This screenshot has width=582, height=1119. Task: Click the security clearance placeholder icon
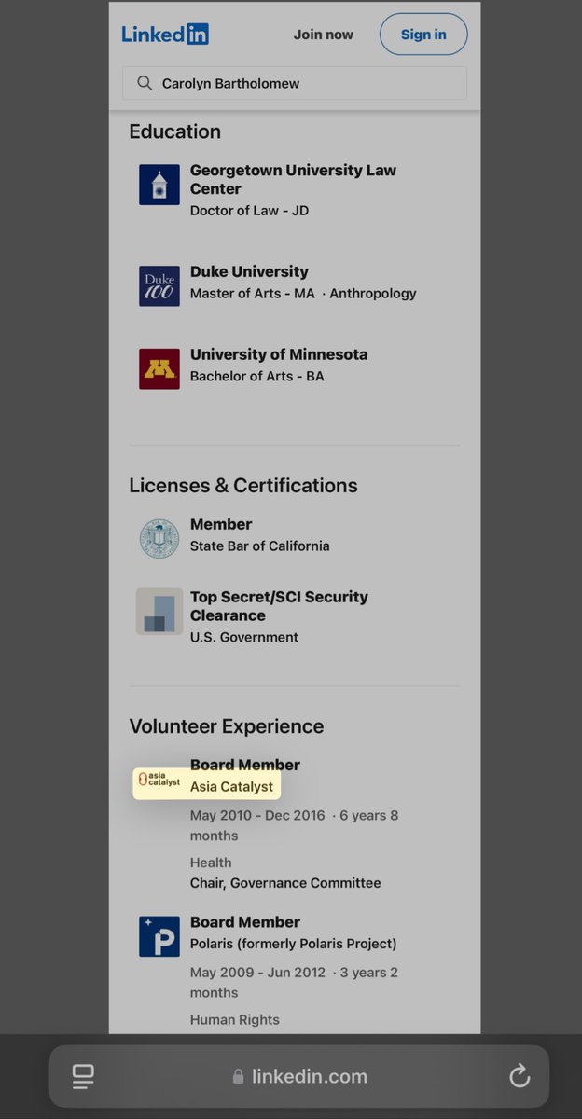pos(159,612)
